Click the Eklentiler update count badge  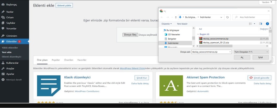pyautogui.click(x=19, y=42)
